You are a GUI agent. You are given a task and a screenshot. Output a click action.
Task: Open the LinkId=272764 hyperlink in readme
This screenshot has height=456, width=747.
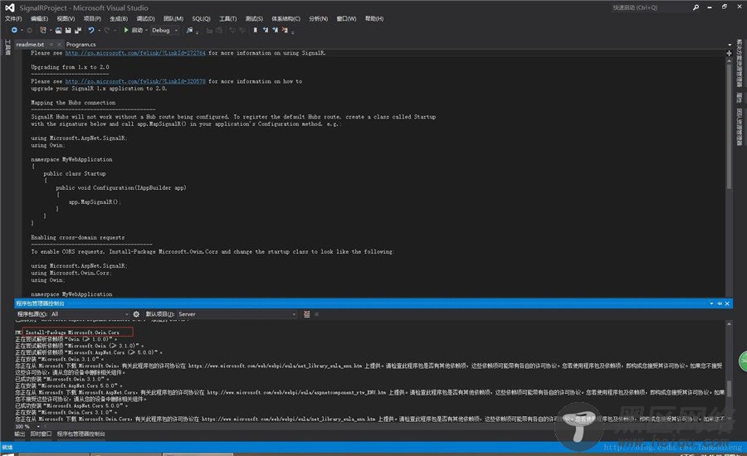point(135,53)
